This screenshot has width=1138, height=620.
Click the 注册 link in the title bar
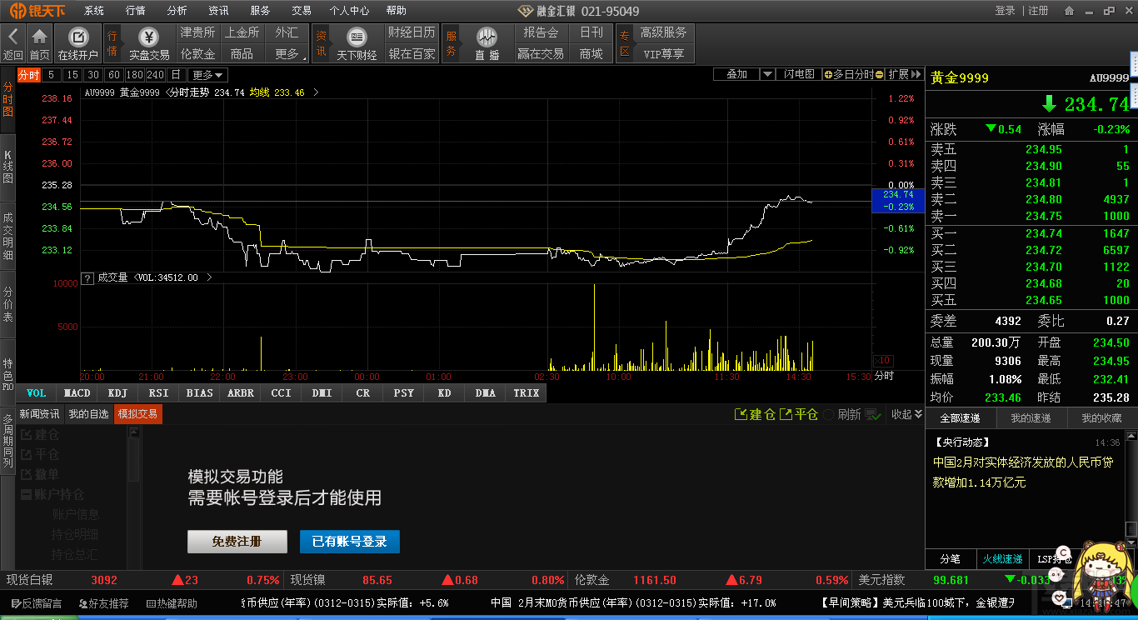1039,11
